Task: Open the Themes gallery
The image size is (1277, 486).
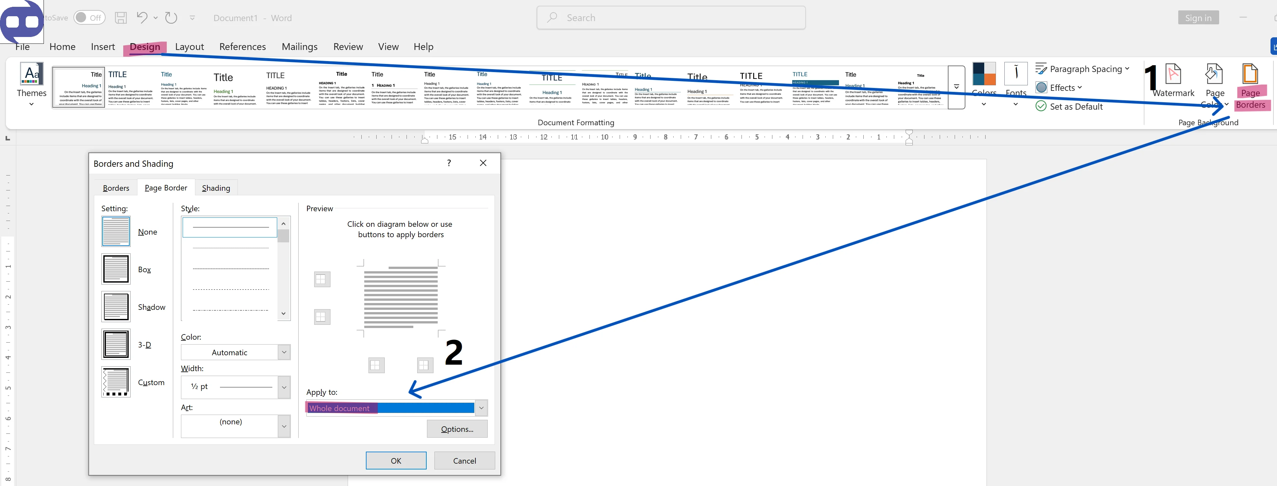Action: 32,84
